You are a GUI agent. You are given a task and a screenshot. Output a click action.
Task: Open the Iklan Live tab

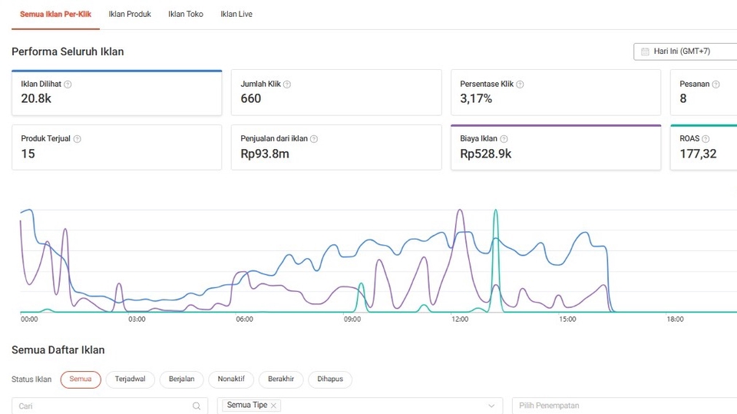(236, 14)
